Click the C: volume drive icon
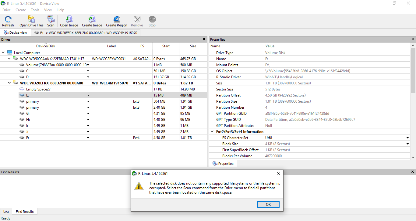Screen dimensions: 416x221 pyautogui.click(x=22, y=71)
